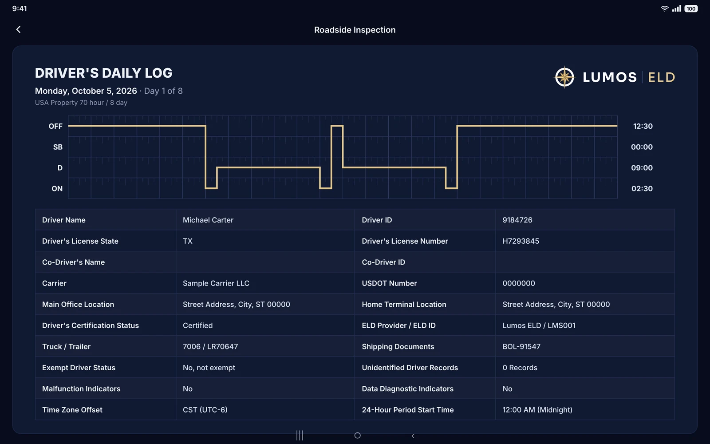Tap the CST (UTC-6) time zone value
Screen dimensions: 710x444
tap(205, 410)
